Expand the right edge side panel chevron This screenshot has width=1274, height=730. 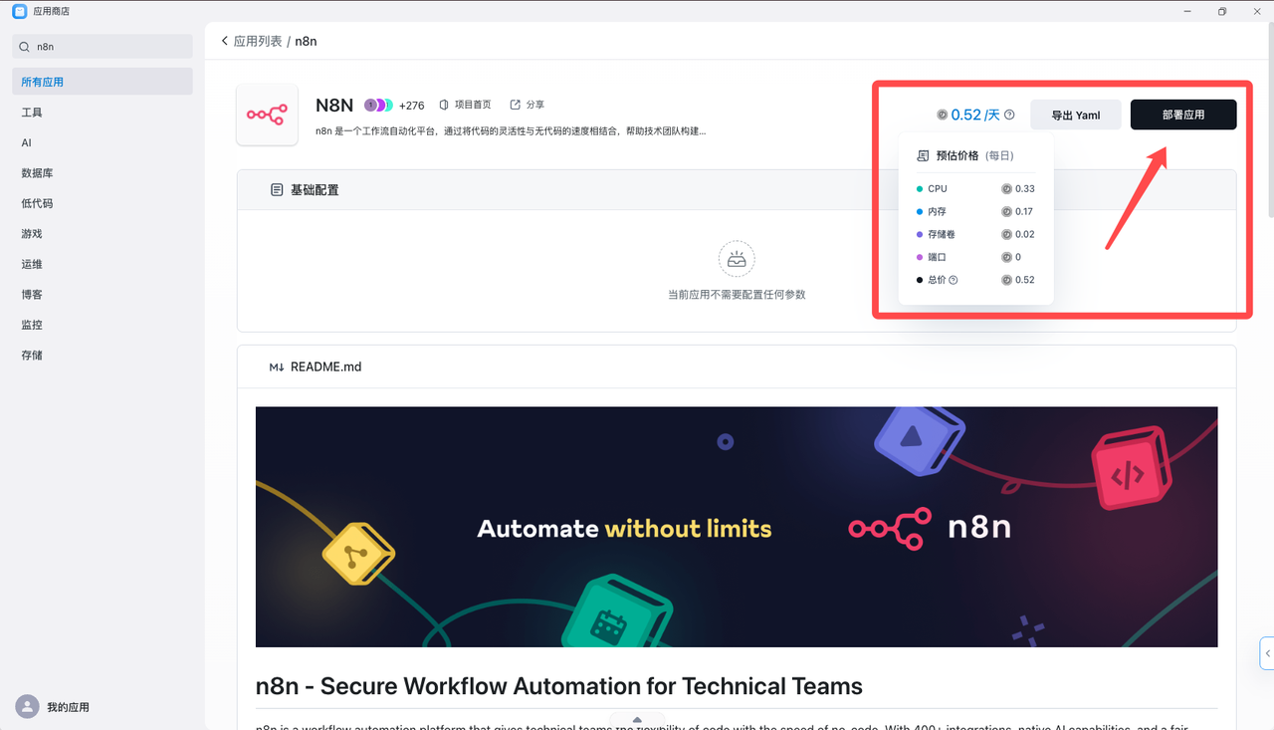pos(1267,653)
